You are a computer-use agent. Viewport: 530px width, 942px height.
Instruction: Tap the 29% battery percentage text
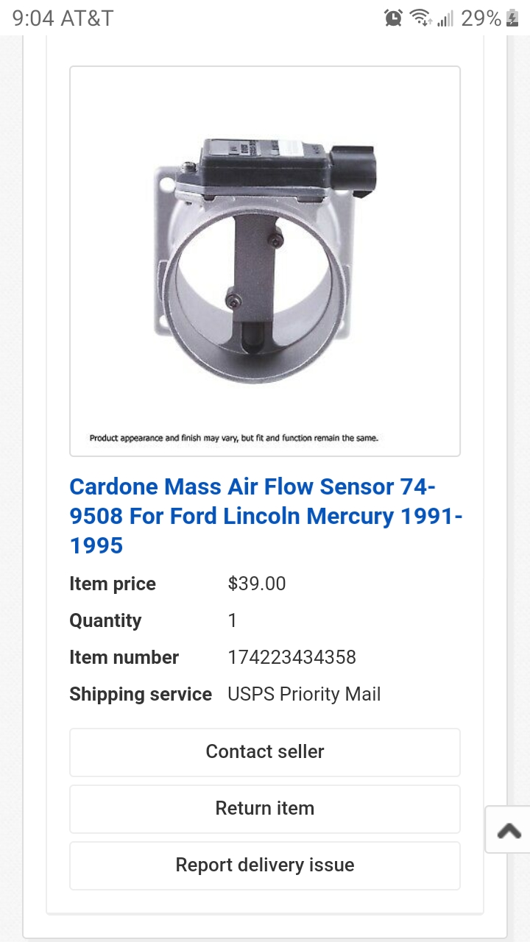481,18
